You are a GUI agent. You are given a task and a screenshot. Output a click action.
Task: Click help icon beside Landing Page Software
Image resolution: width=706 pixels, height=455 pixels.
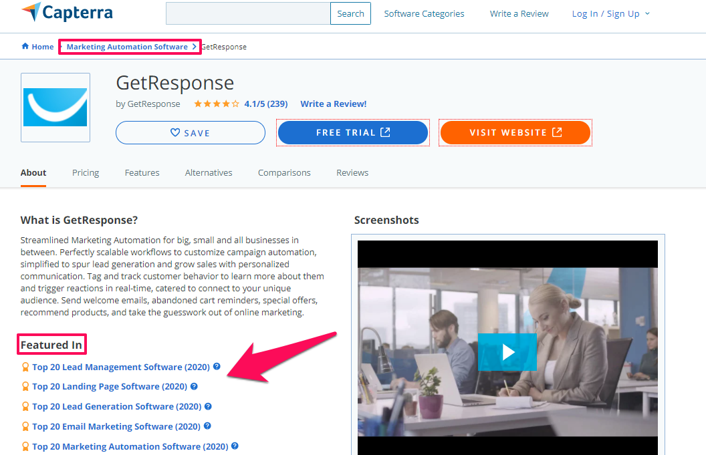[194, 386]
